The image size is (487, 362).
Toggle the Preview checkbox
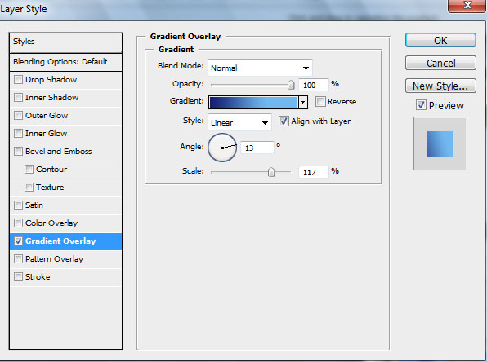(x=421, y=105)
